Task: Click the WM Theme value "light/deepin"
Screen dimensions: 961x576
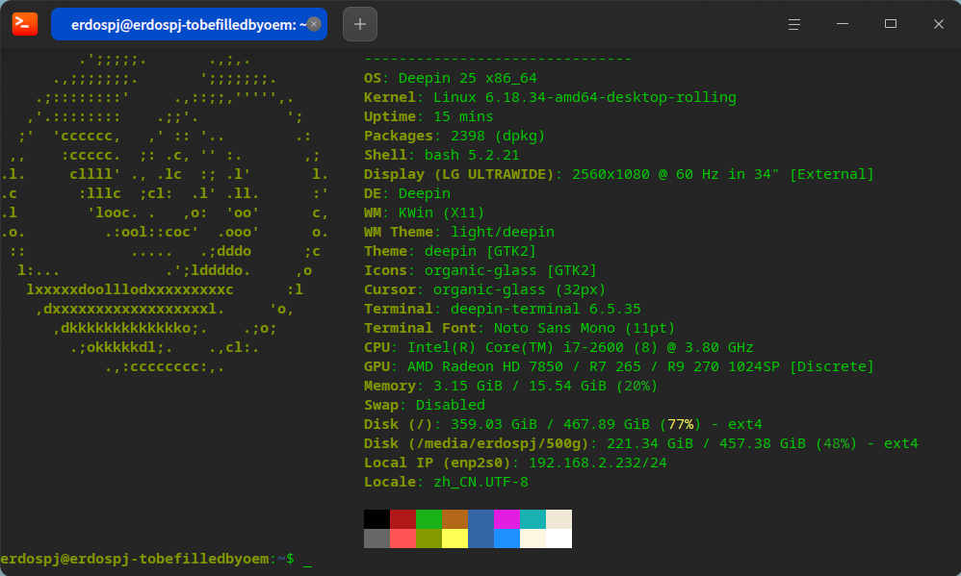Action: [x=503, y=232]
